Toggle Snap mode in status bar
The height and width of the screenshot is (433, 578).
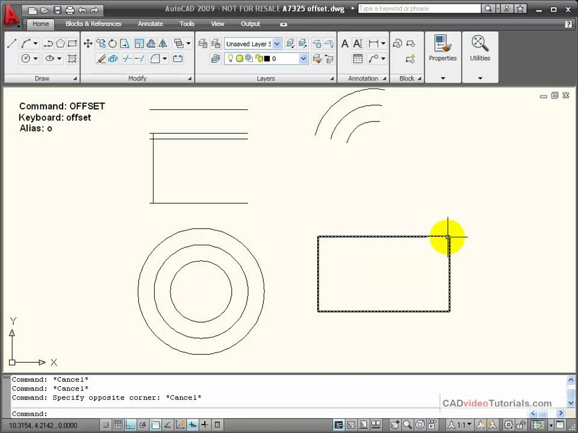pos(105,425)
